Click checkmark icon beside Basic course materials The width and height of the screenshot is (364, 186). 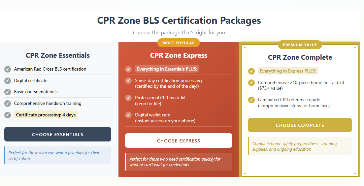(8, 92)
